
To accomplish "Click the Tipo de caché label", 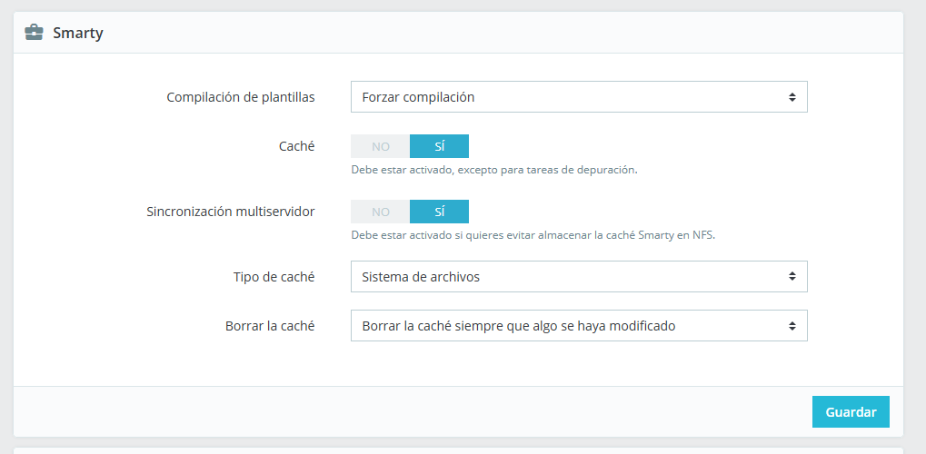I will (x=274, y=277).
